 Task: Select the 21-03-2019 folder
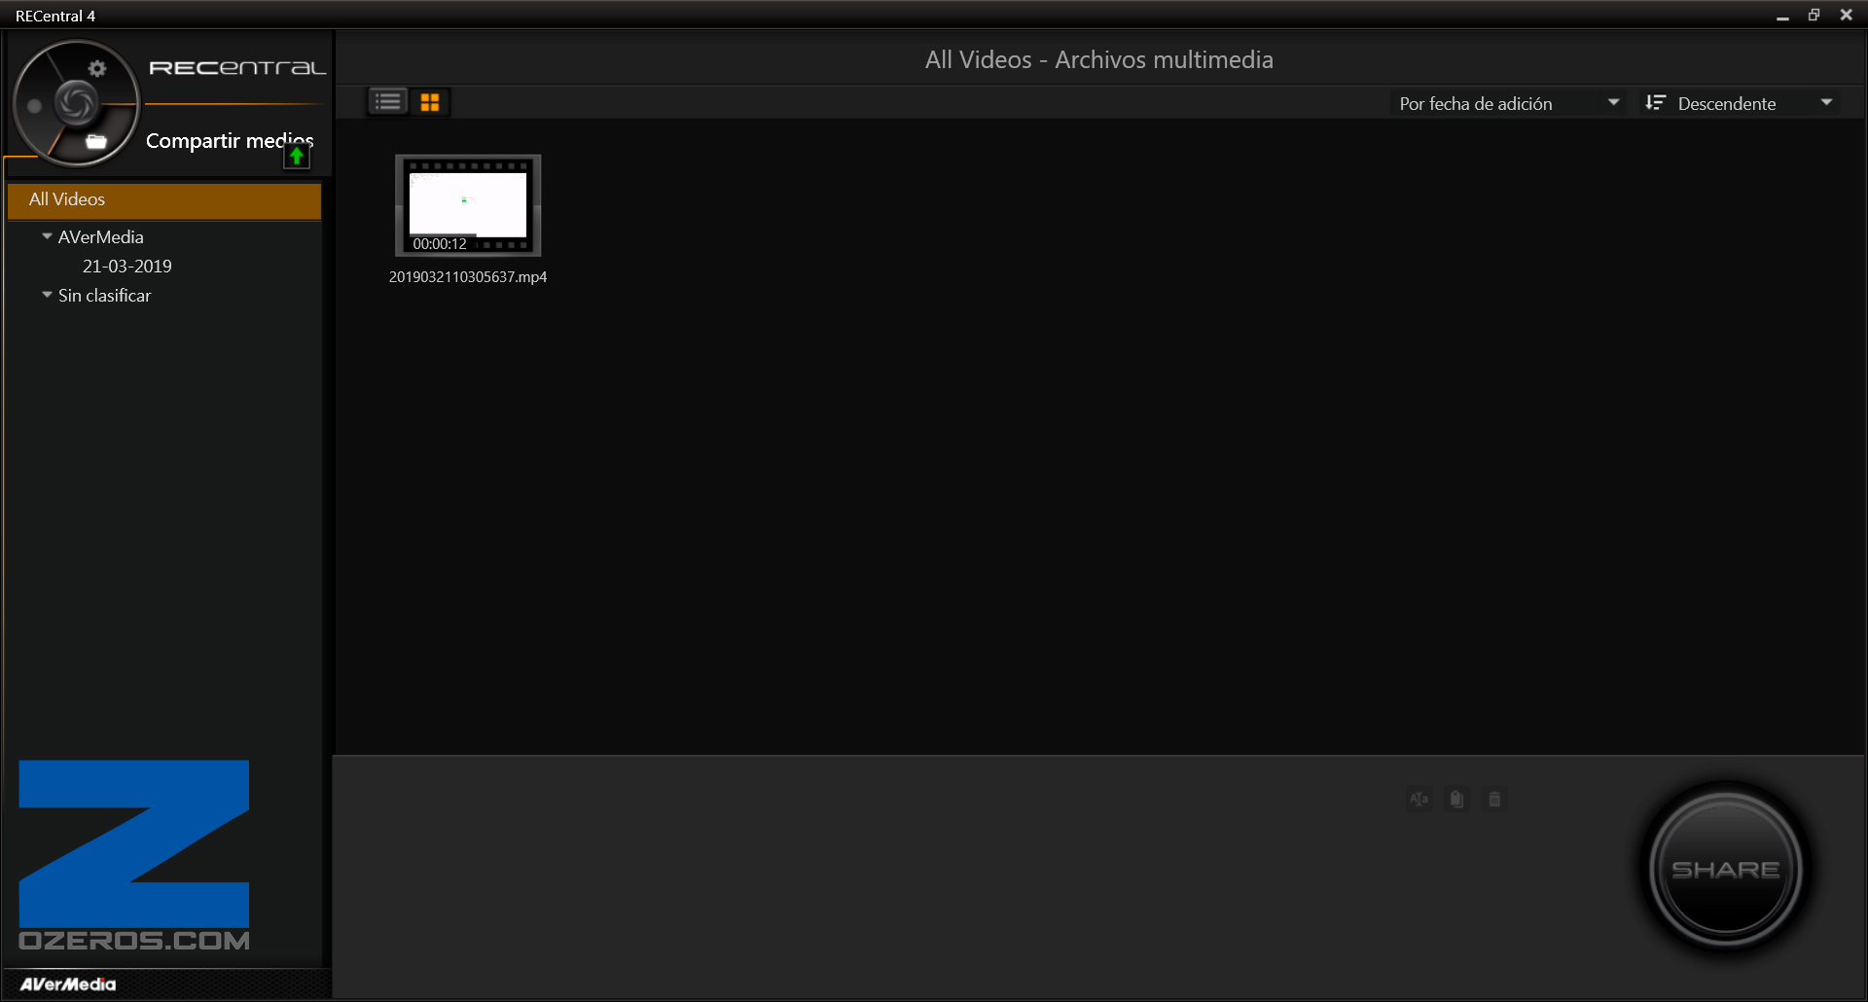(x=127, y=267)
